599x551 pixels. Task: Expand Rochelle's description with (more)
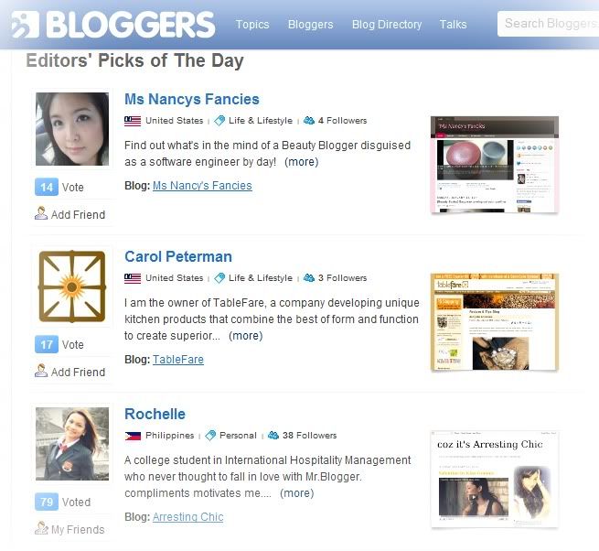click(x=297, y=493)
